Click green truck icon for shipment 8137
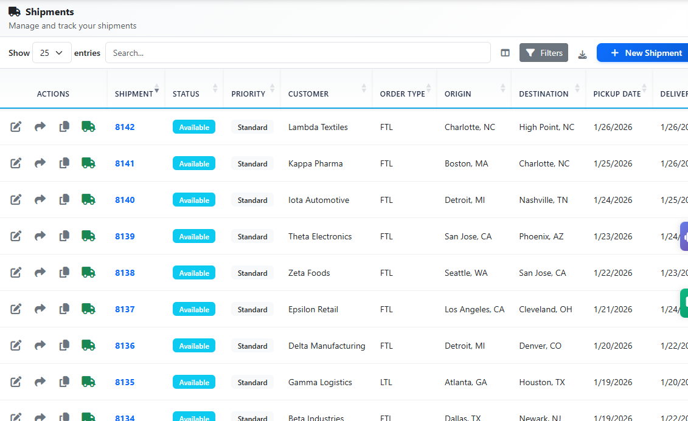 [89, 309]
